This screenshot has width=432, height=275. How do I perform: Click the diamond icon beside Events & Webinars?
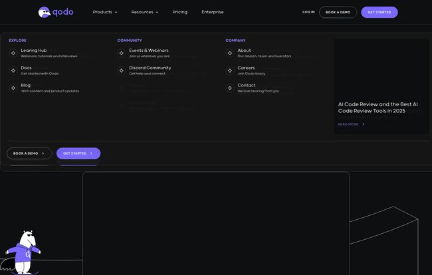coord(122,53)
